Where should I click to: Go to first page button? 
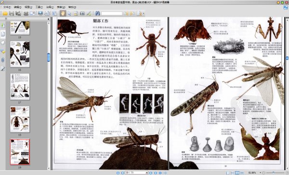pos(118,173)
